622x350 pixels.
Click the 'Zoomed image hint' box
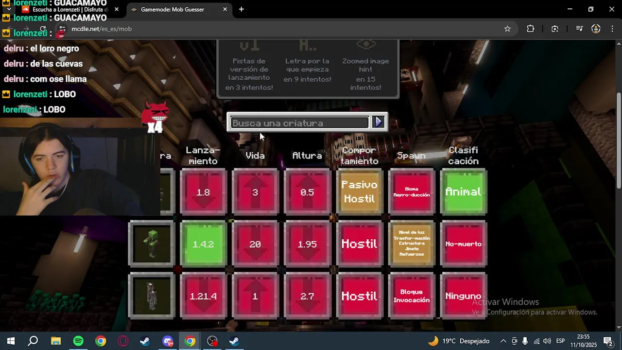tap(365, 74)
